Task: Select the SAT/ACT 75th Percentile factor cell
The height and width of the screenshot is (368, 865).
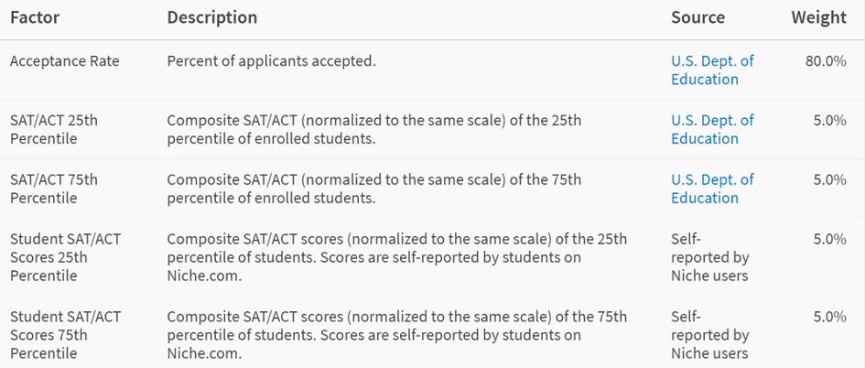Action: (53, 189)
